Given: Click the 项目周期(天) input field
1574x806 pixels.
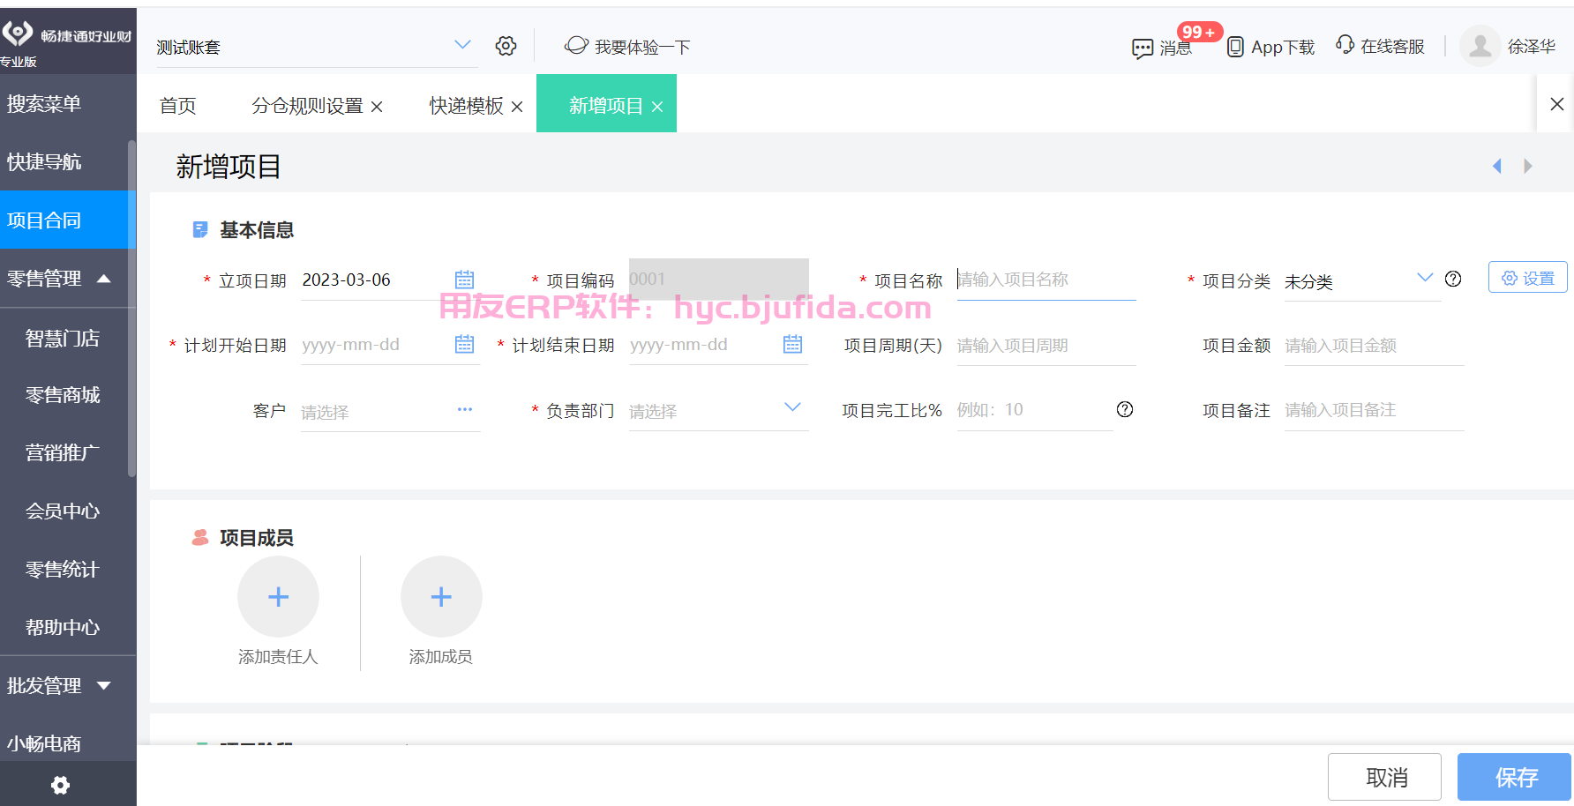Looking at the screenshot, I should click(x=1046, y=345).
